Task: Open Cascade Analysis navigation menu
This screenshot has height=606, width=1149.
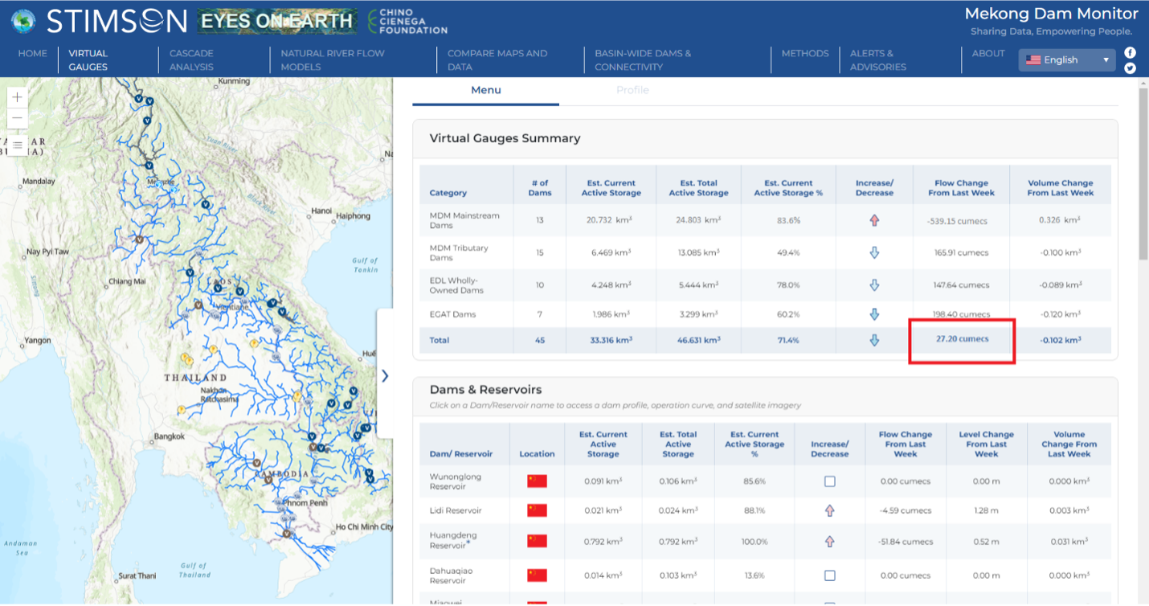Action: (191, 59)
